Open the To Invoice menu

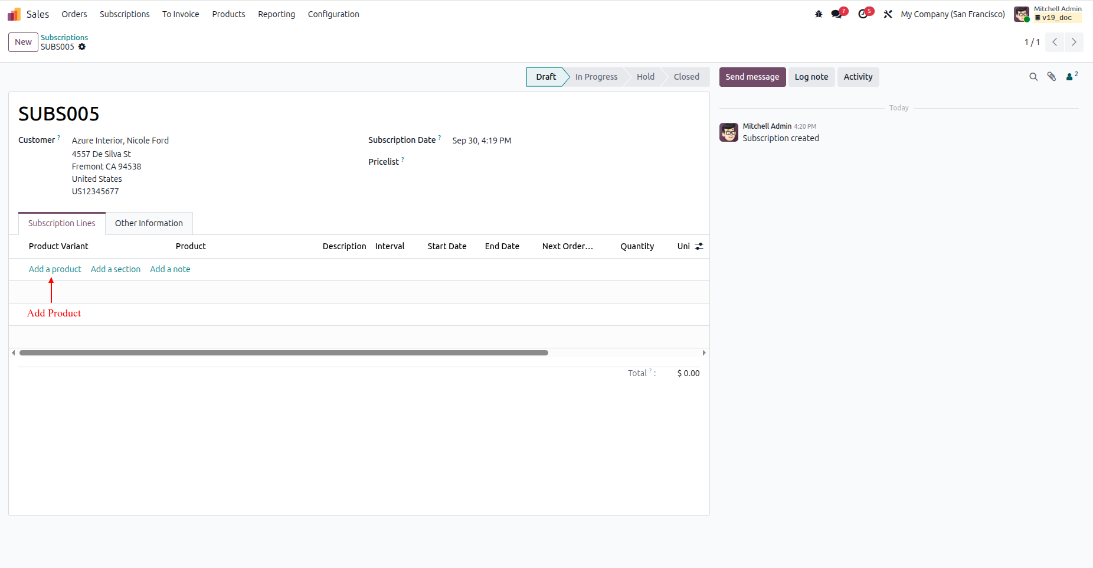pos(181,14)
